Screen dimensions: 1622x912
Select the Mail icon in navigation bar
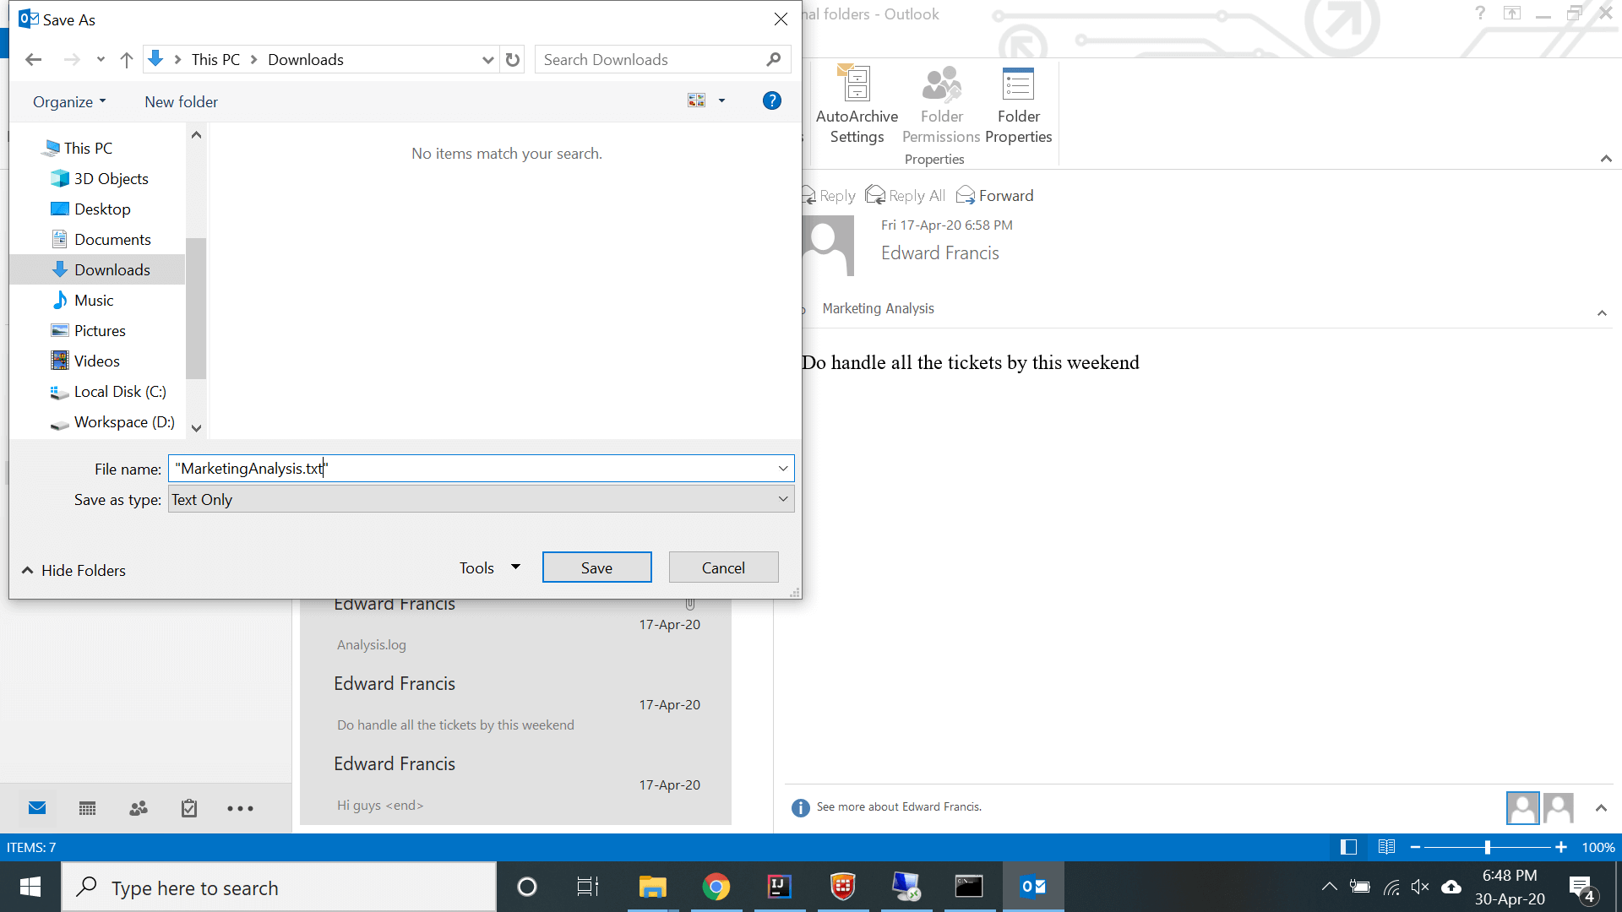pyautogui.click(x=37, y=808)
